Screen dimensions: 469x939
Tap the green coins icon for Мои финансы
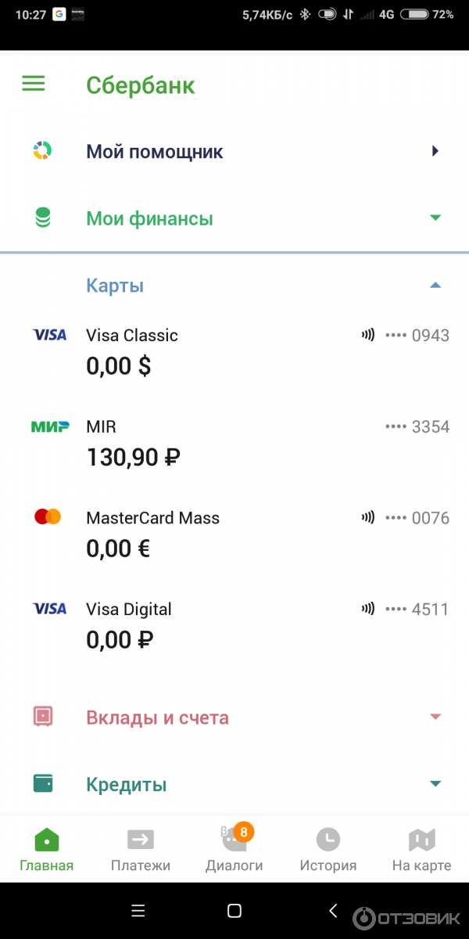click(x=43, y=218)
